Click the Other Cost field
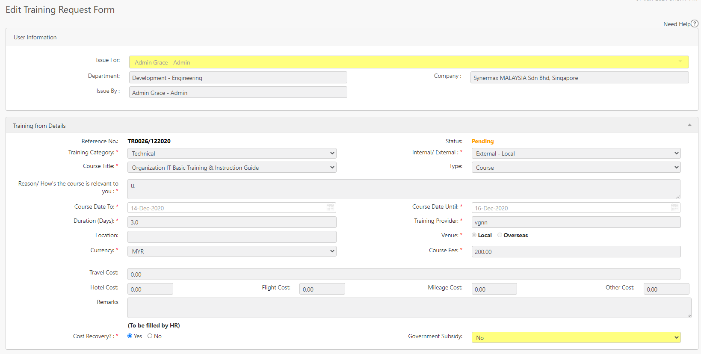 coord(666,289)
